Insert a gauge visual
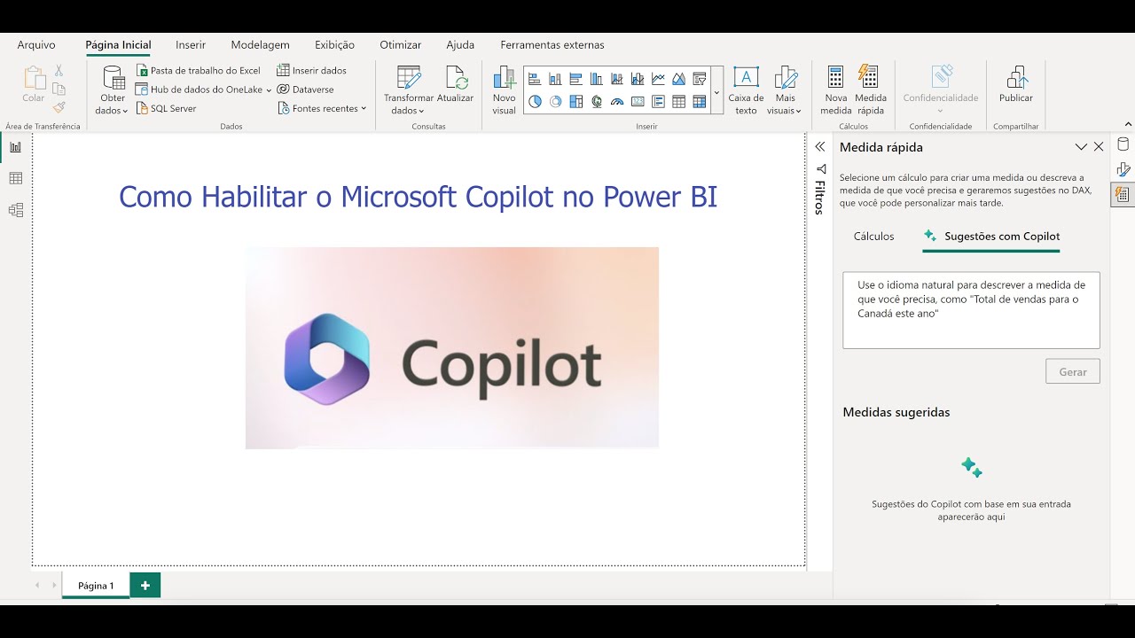Viewport: 1135px width, 638px height. coord(617,101)
